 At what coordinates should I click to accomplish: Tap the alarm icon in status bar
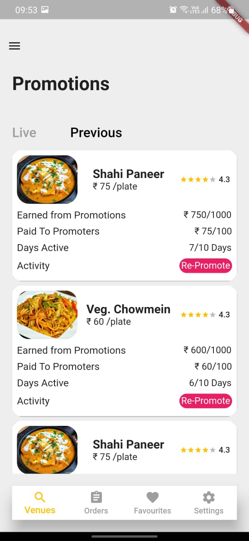coord(173,10)
